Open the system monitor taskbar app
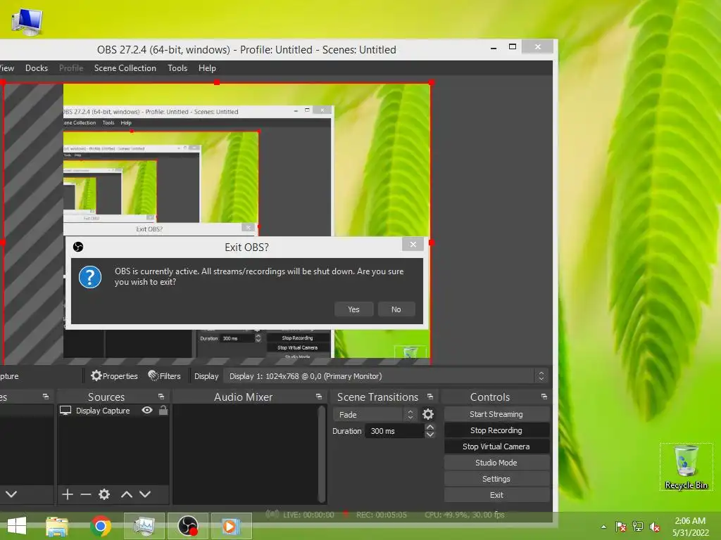 (144, 526)
